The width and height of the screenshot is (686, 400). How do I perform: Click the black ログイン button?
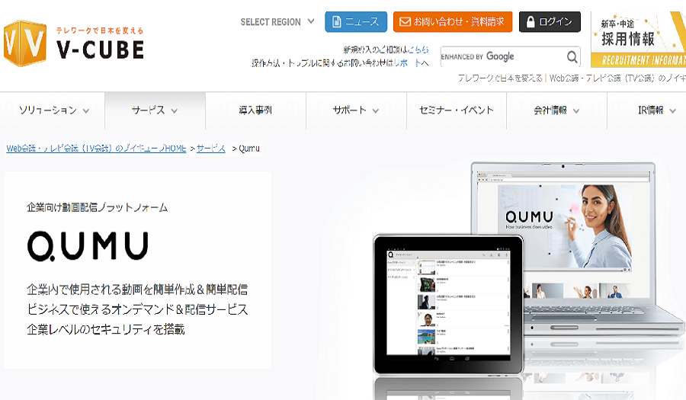(550, 22)
